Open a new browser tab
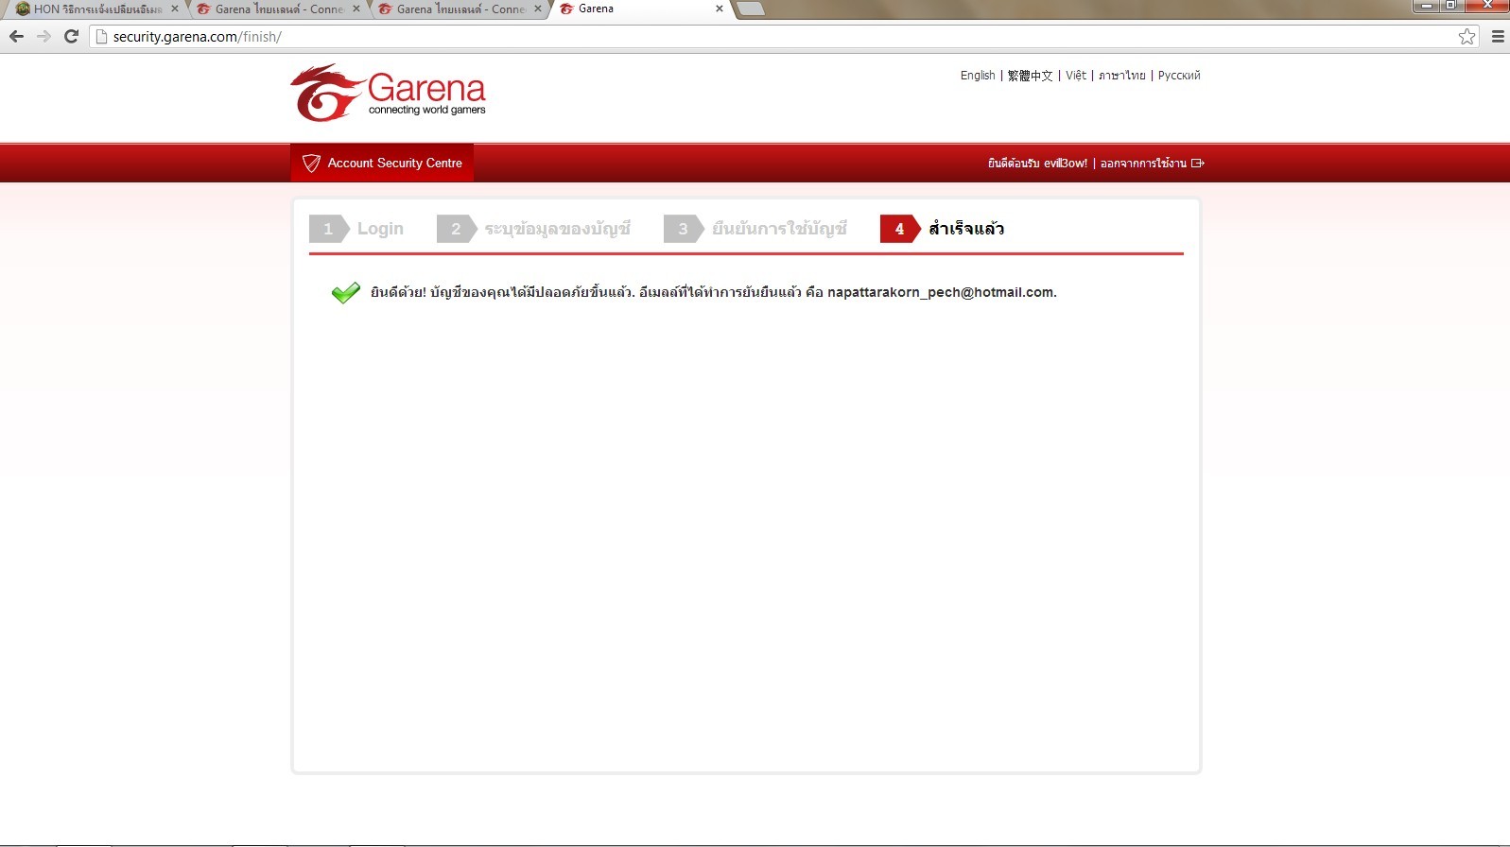 pos(750,9)
